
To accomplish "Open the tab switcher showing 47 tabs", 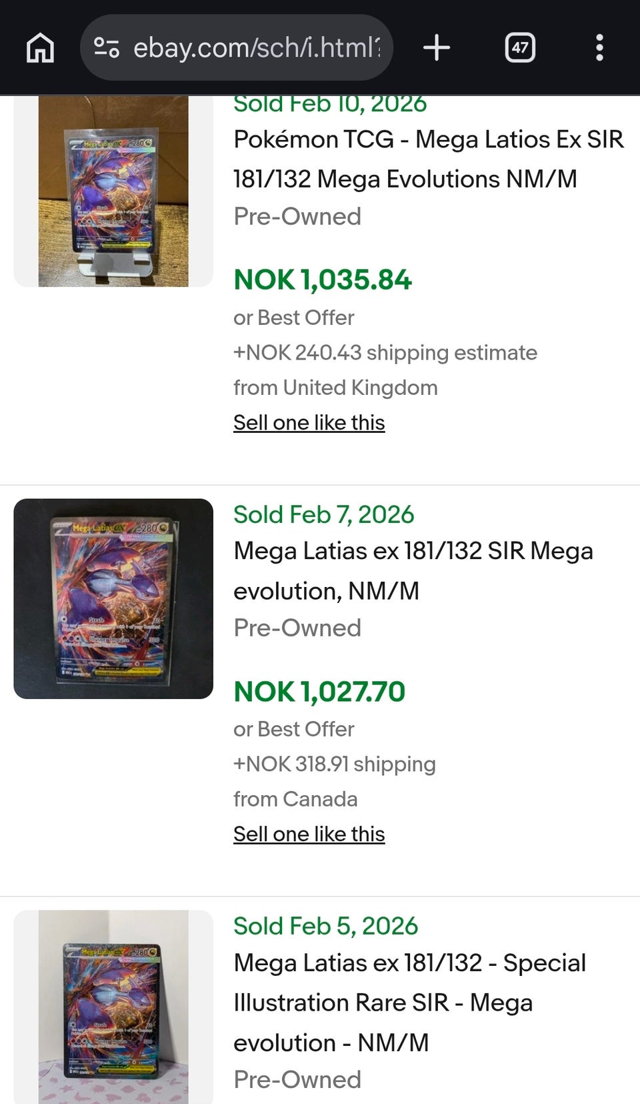I will pyautogui.click(x=520, y=48).
